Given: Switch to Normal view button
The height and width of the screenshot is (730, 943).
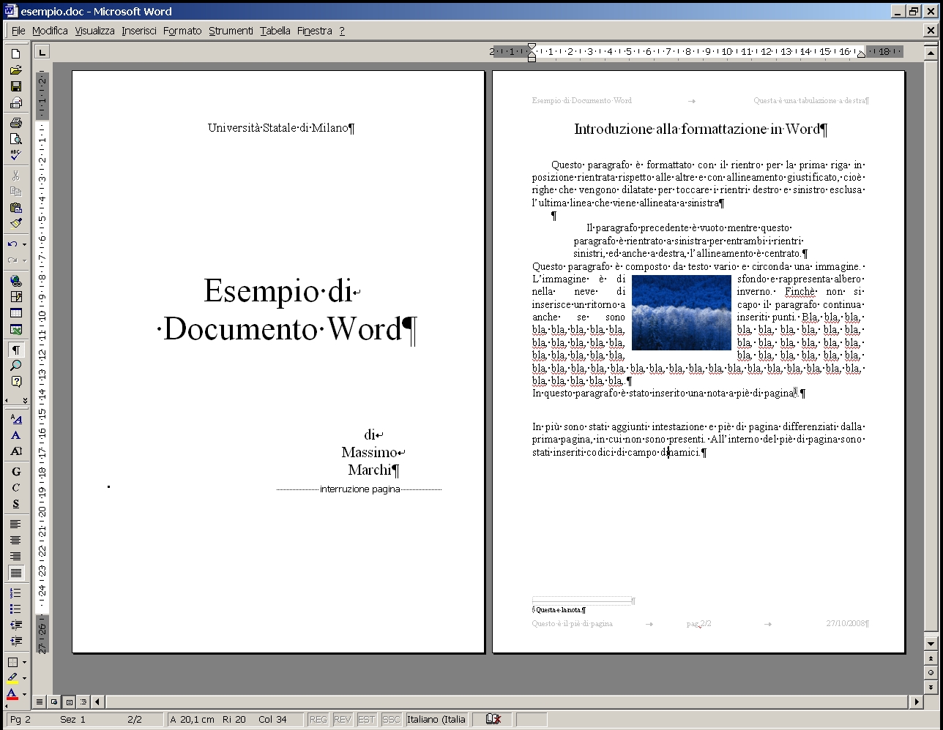Looking at the screenshot, I should tap(40, 701).
